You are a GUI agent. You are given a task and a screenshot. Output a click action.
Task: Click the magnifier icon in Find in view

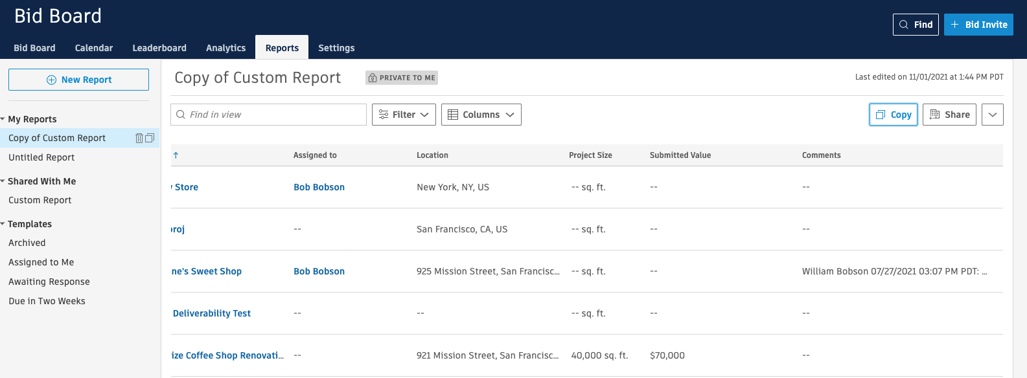tap(181, 115)
